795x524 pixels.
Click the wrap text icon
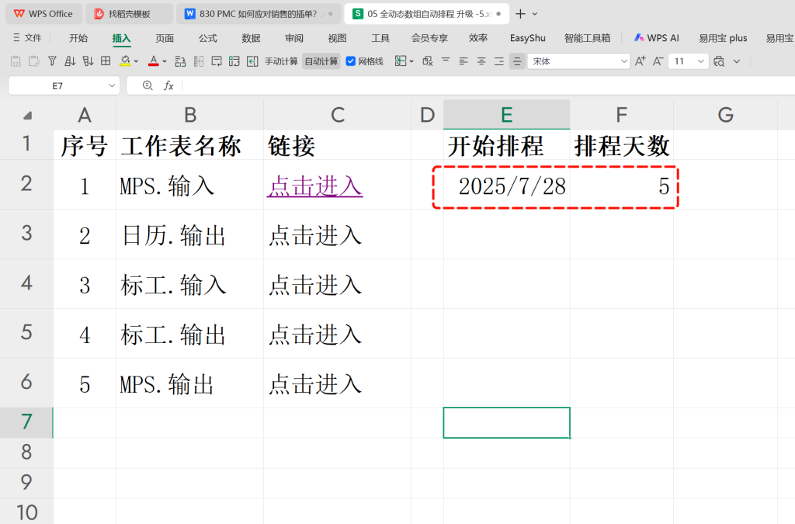pos(217,61)
